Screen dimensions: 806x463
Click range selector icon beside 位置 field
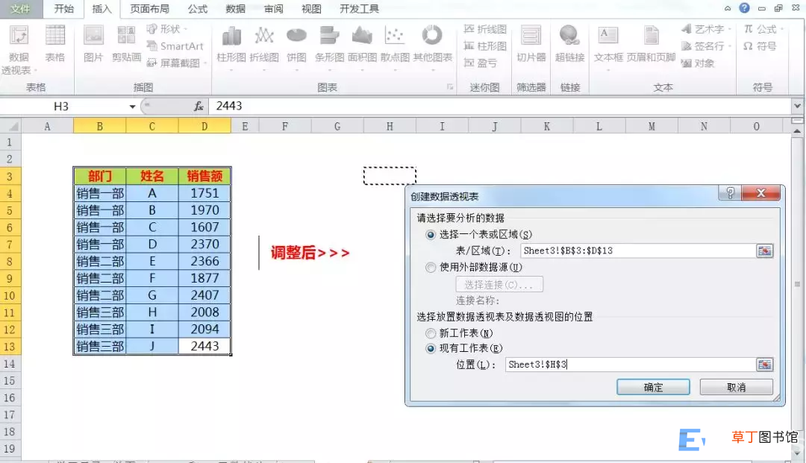(765, 365)
